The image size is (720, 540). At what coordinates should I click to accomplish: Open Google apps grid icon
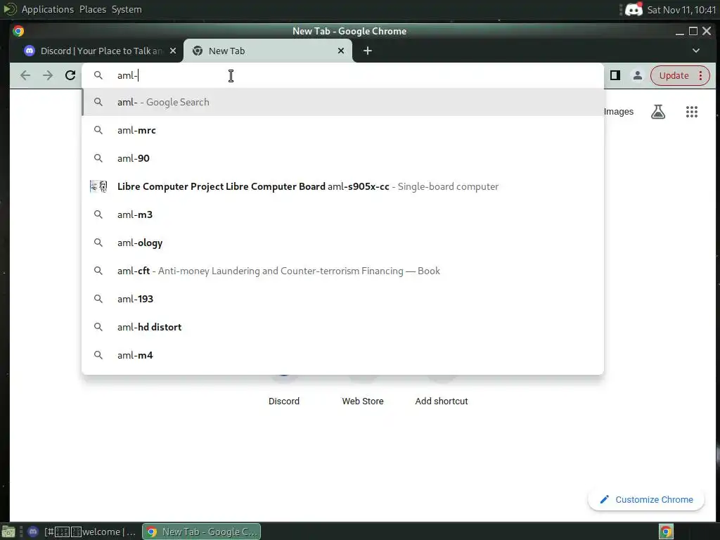click(692, 112)
